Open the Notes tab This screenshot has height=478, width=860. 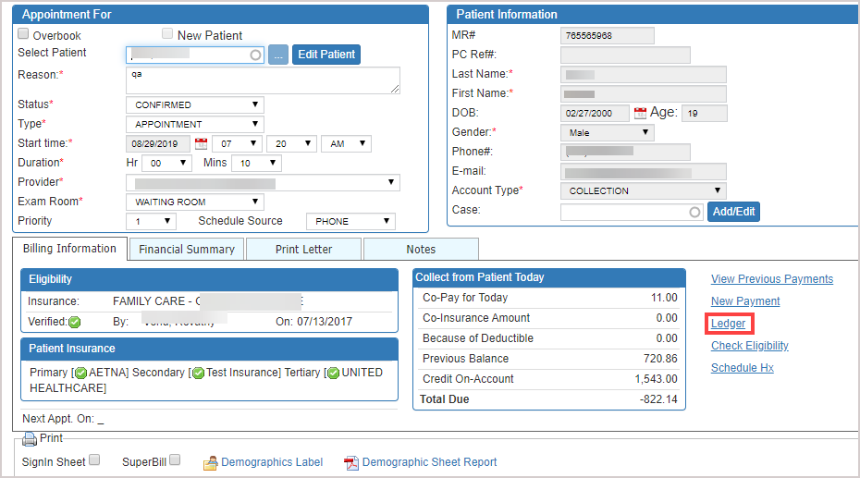[421, 249]
